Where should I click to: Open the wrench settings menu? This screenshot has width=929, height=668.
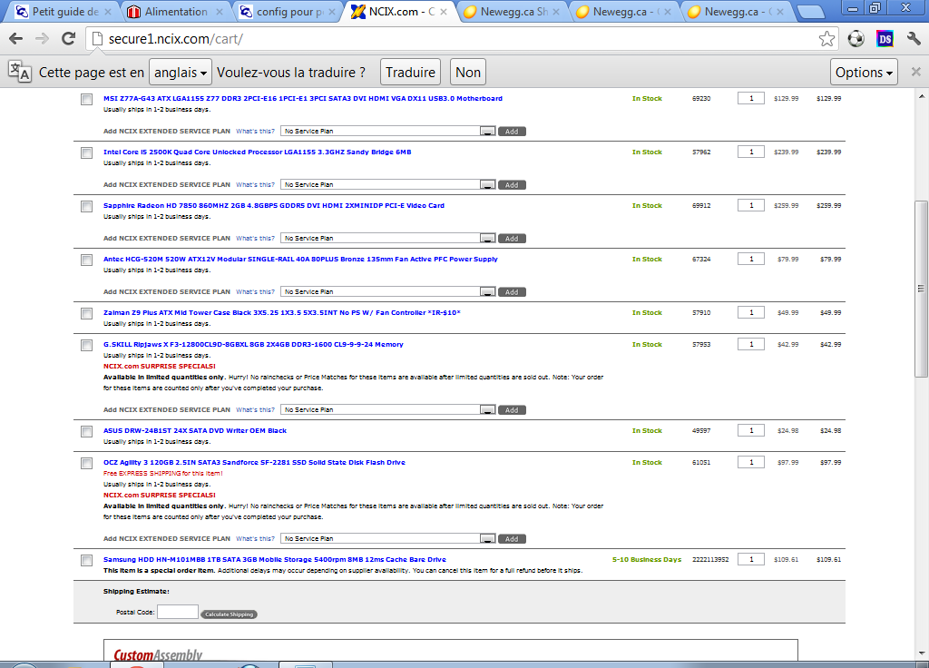pyautogui.click(x=914, y=39)
